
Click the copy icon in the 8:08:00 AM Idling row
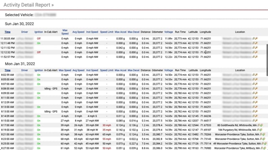click(x=254, y=89)
